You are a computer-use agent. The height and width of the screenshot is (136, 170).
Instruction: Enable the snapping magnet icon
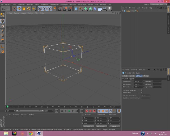pyautogui.click(x=2, y=52)
